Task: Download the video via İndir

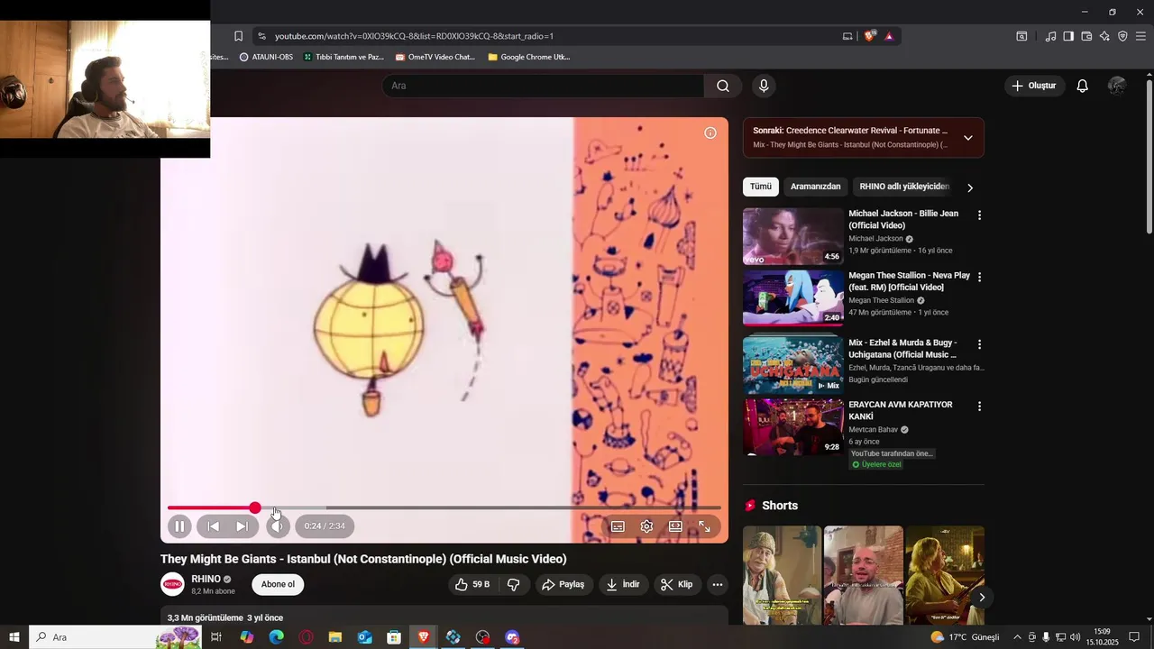Action: click(x=622, y=584)
